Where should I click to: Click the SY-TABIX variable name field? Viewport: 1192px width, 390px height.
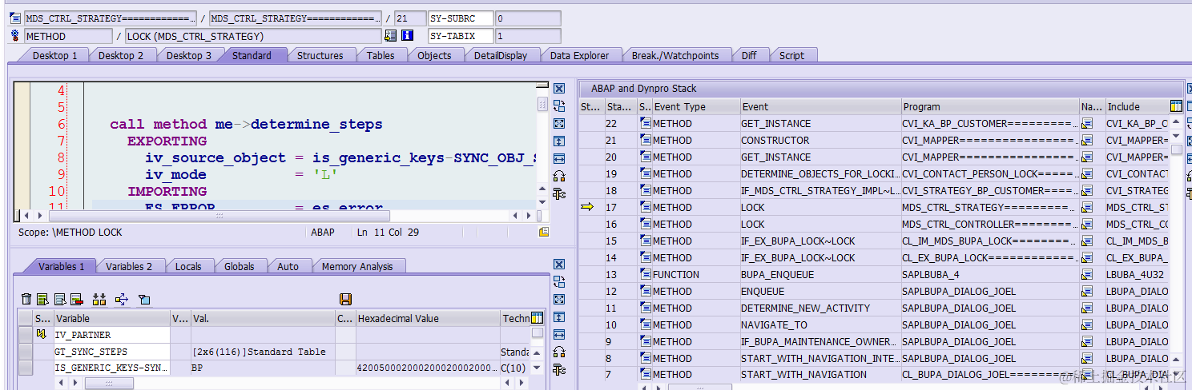(460, 36)
